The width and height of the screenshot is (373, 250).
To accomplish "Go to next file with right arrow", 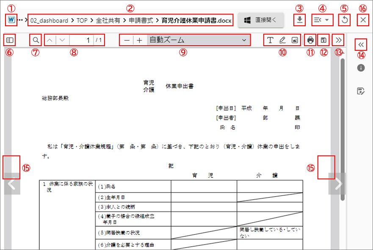I will point(338,184).
